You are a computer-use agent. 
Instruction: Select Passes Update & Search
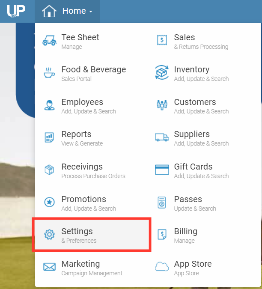click(195, 203)
